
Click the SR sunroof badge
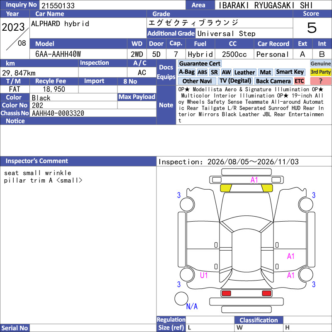(x=214, y=72)
